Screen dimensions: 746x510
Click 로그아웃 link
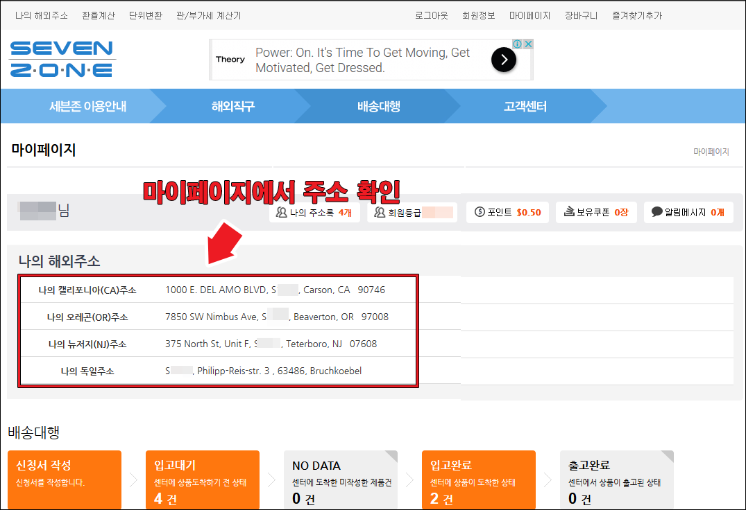[x=432, y=15]
